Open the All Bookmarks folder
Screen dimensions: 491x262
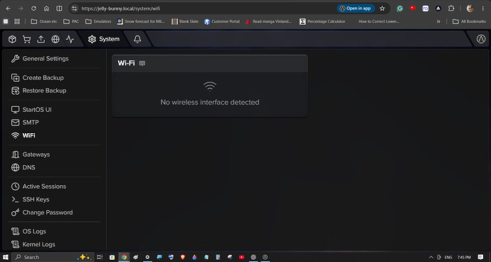tap(469, 21)
